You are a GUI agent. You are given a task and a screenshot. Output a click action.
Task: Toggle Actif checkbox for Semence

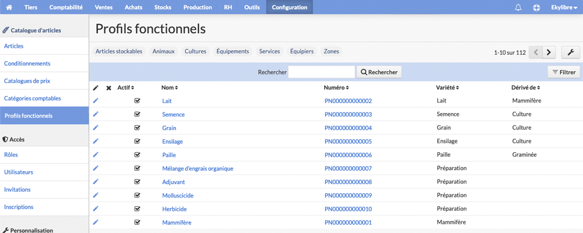click(x=137, y=114)
